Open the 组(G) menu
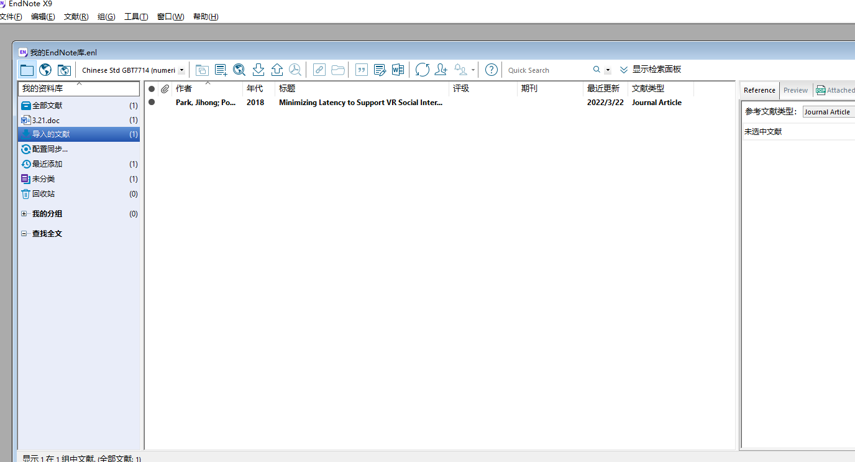 [x=106, y=17]
